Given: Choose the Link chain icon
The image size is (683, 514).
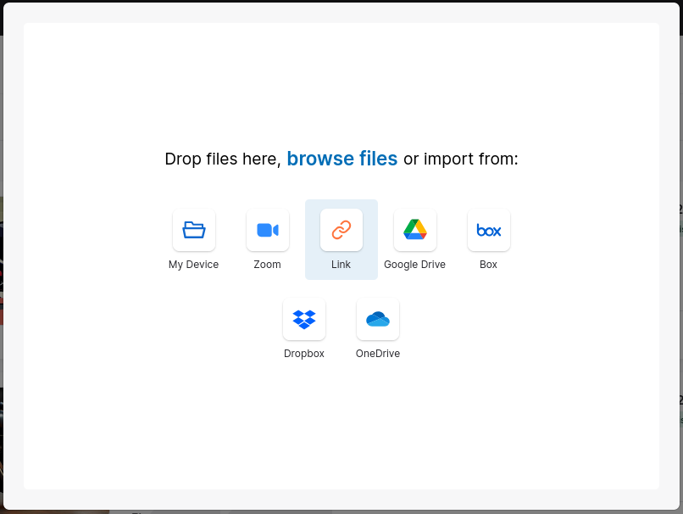Looking at the screenshot, I should tap(341, 230).
